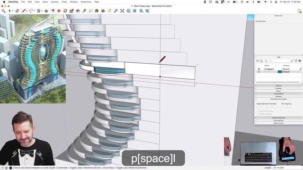This screenshot has width=303, height=170.
Task: Open Tags panel Details menu arrow
Action: point(300,61)
